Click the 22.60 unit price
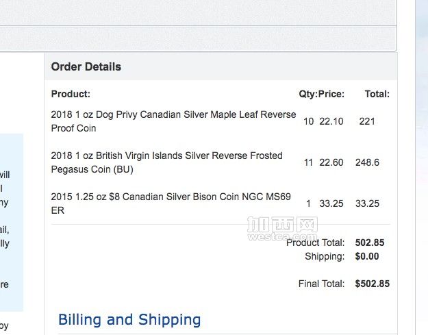Image resolution: width=428 pixels, height=335 pixels. [331, 162]
